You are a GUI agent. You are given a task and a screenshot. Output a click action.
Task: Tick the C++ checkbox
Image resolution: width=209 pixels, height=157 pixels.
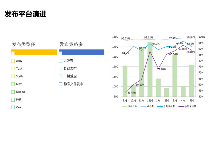tap(13, 107)
